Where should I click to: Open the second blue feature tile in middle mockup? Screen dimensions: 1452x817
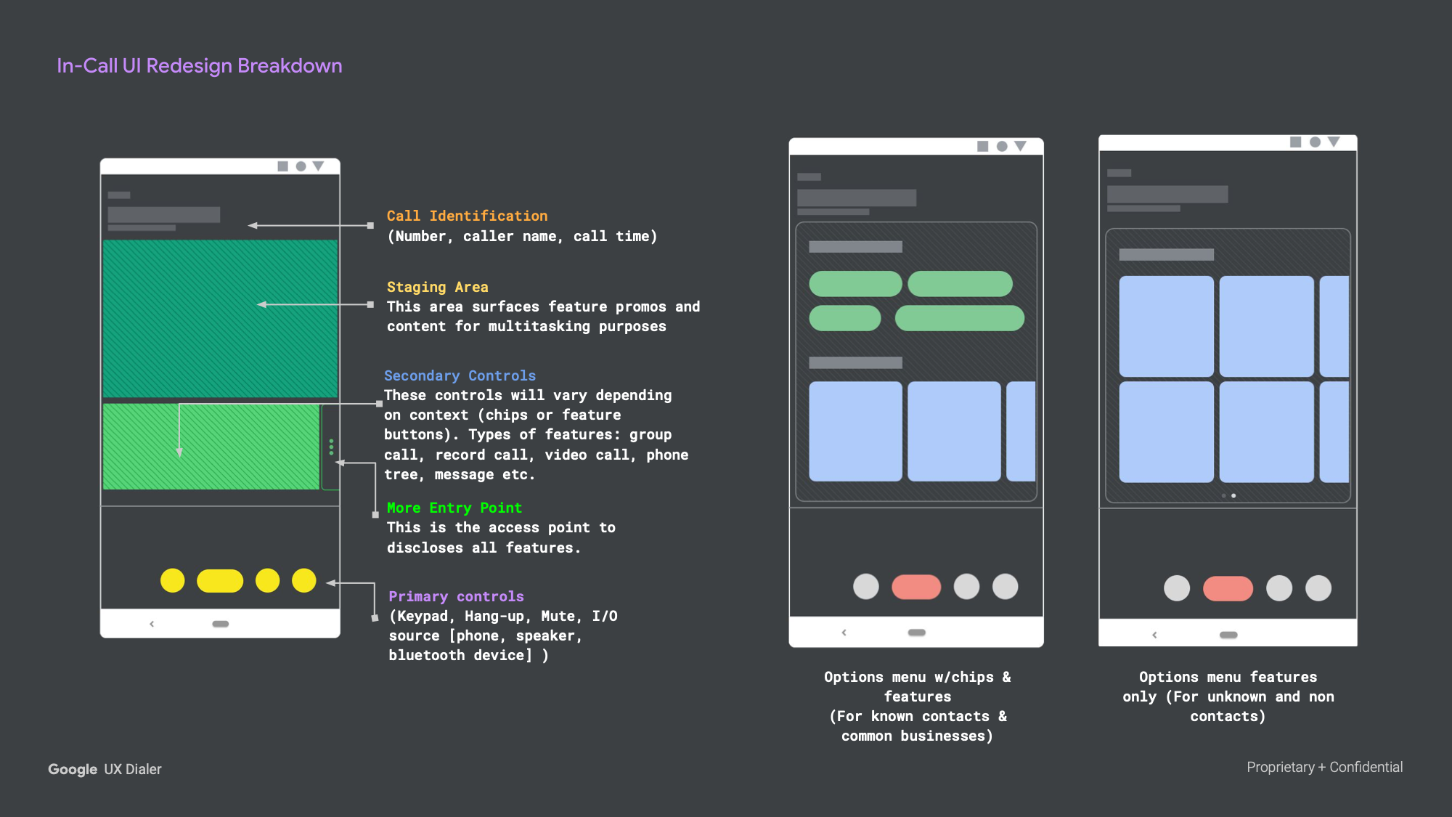tap(954, 431)
